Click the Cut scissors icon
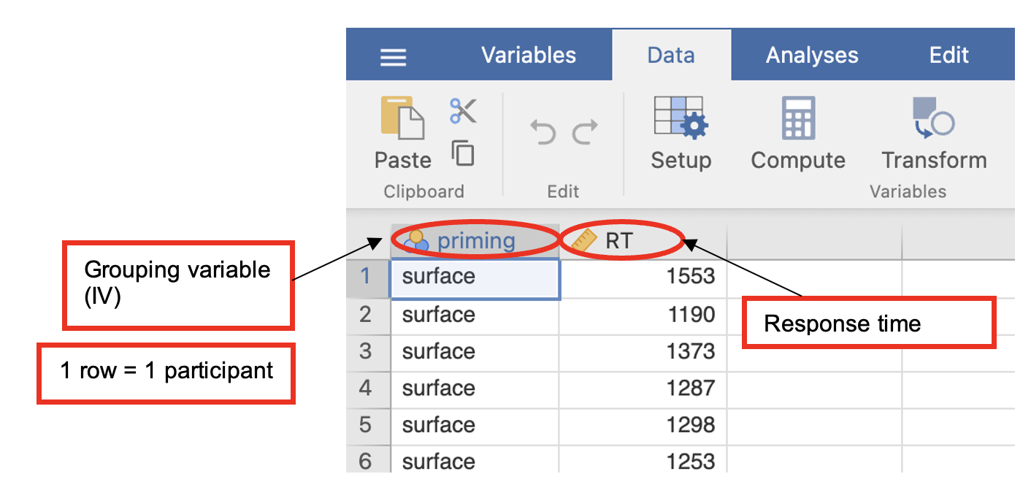Viewport: 1031px width, 501px height. 463,110
